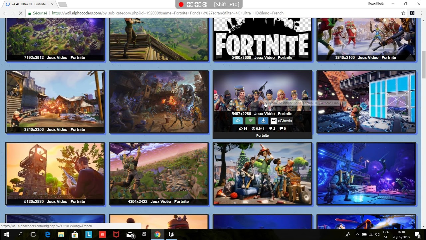Click the thumbs-up like button on hovered wallpaper
426x240 pixels.
(238, 121)
